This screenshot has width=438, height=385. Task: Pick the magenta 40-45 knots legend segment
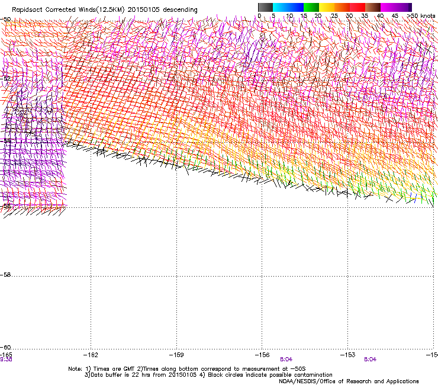(x=388, y=7)
